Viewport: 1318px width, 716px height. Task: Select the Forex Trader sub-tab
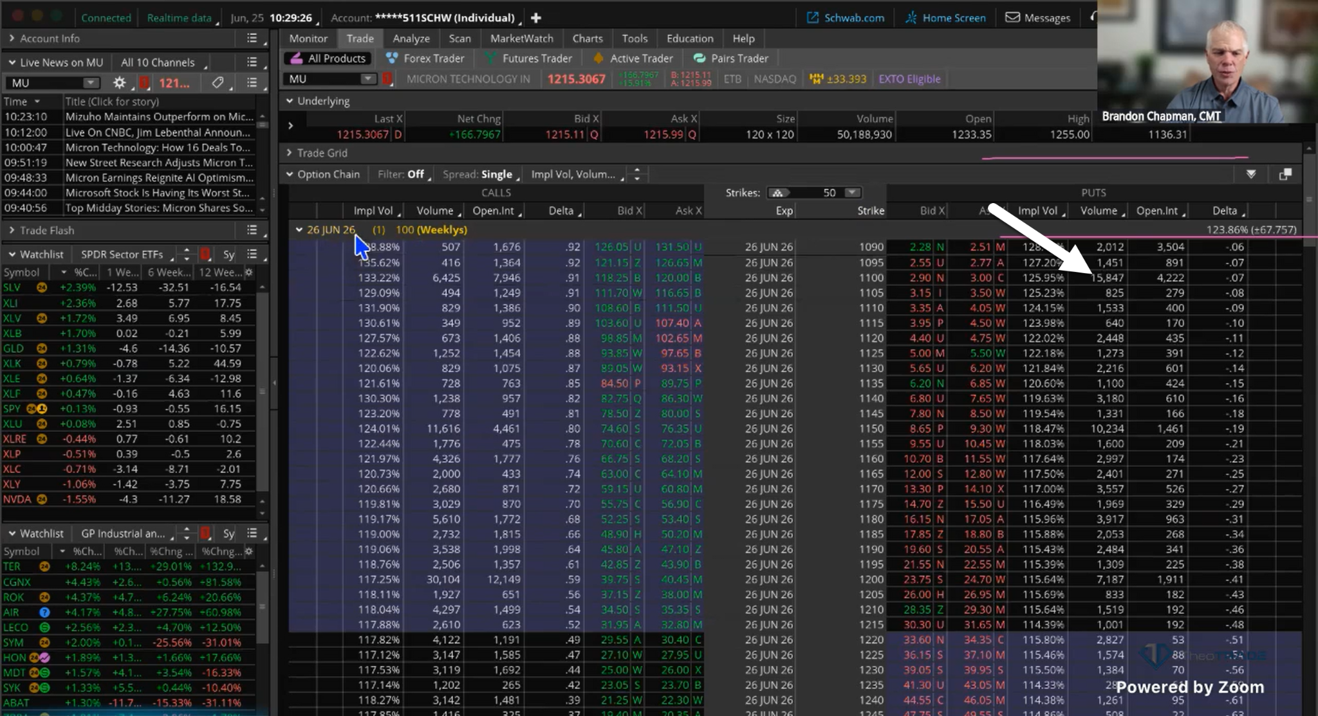click(x=425, y=58)
